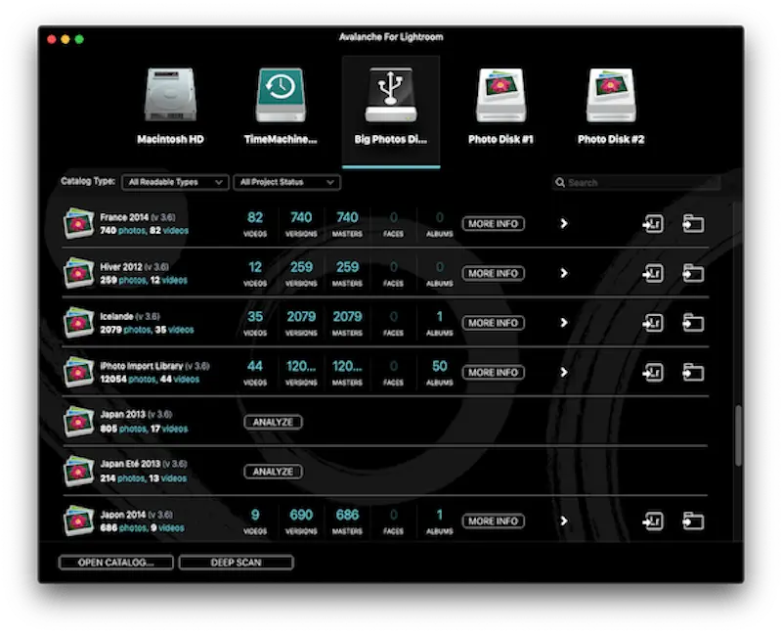Screen dimensions: 782x634
Task: Open the All Project Status dropdown
Action: [x=286, y=182]
